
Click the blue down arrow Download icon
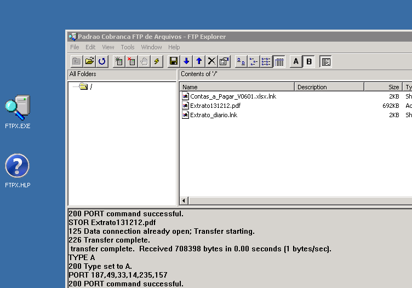[186, 61]
